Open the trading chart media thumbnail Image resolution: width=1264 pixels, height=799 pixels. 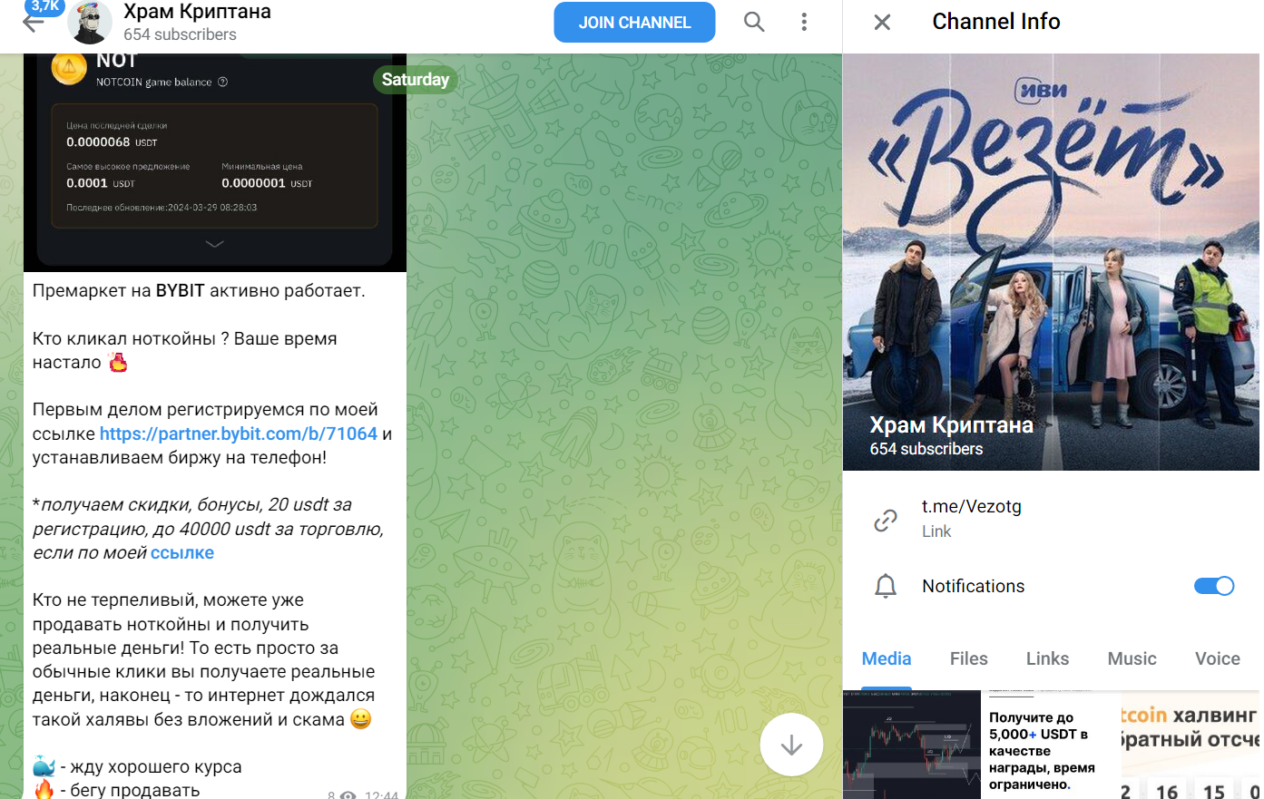912,745
